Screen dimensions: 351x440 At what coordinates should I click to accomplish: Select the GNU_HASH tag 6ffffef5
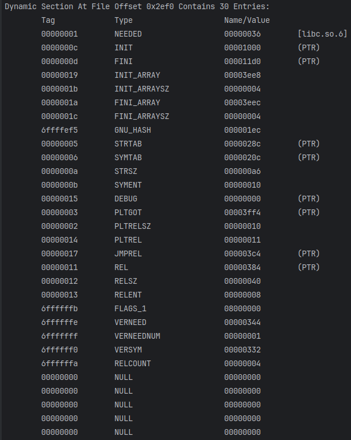59,130
